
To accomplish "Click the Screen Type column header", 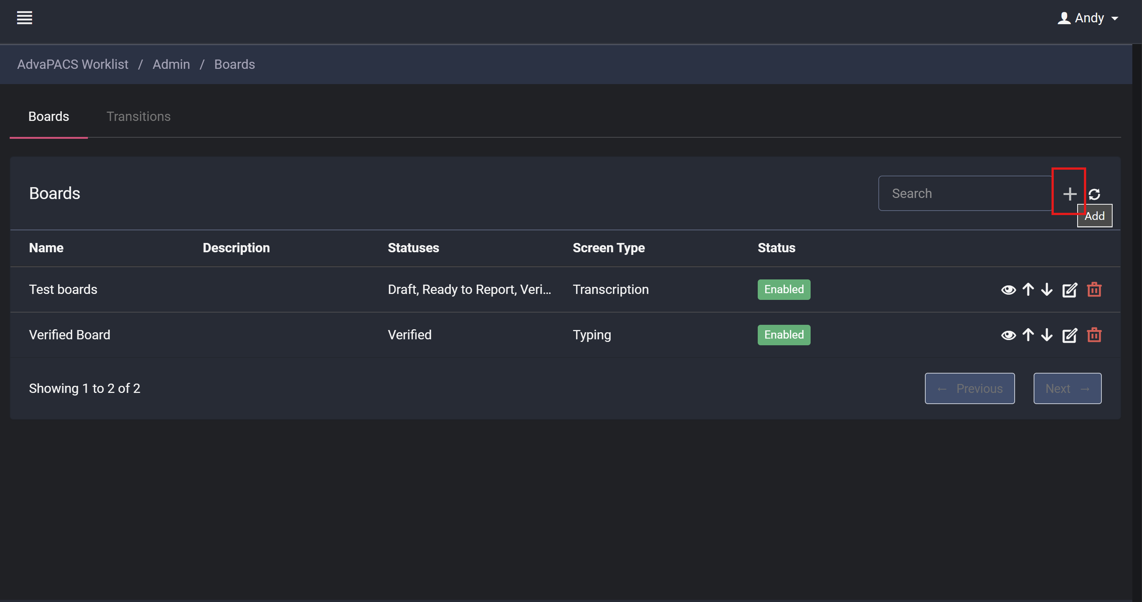I will pos(608,248).
